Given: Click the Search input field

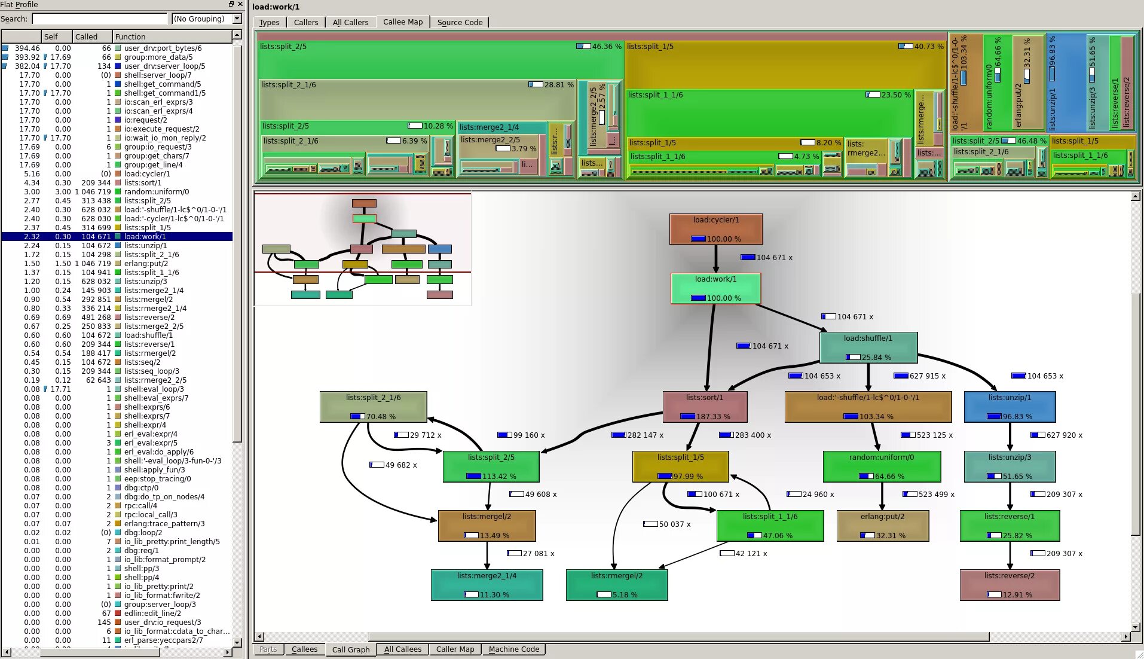Looking at the screenshot, I should click(x=100, y=19).
